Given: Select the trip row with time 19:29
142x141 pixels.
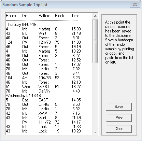Looking at the screenshot, I should coord(43,51).
